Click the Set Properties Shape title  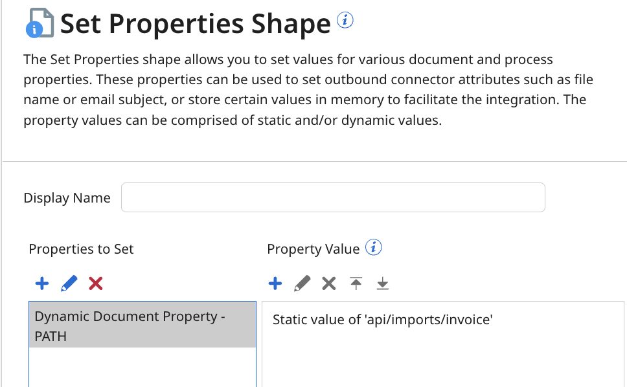(195, 24)
